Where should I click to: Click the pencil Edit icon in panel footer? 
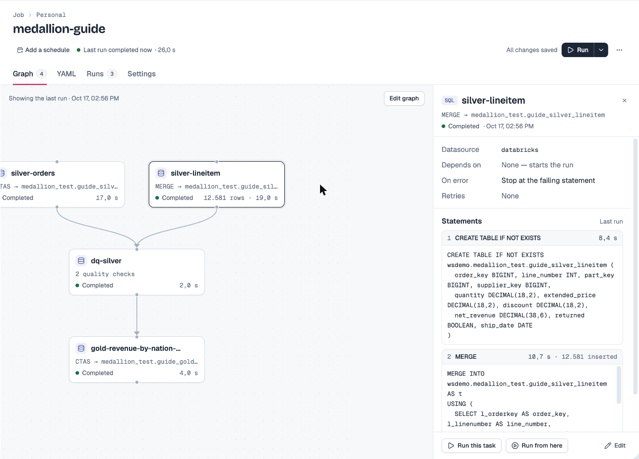click(x=608, y=446)
